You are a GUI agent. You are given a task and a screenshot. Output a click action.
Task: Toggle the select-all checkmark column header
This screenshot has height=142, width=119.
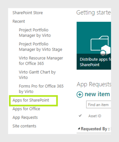click(x=80, y=116)
